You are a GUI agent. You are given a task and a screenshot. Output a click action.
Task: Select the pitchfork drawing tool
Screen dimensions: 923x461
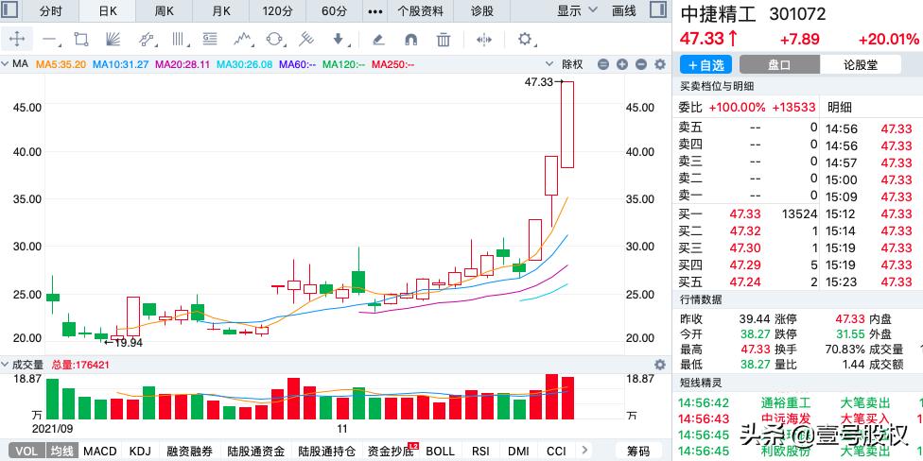tap(305, 40)
